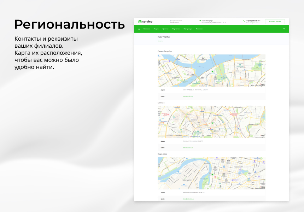Click the location marker on the Краснодар map
This screenshot has width=304, height=212.
coord(212,174)
